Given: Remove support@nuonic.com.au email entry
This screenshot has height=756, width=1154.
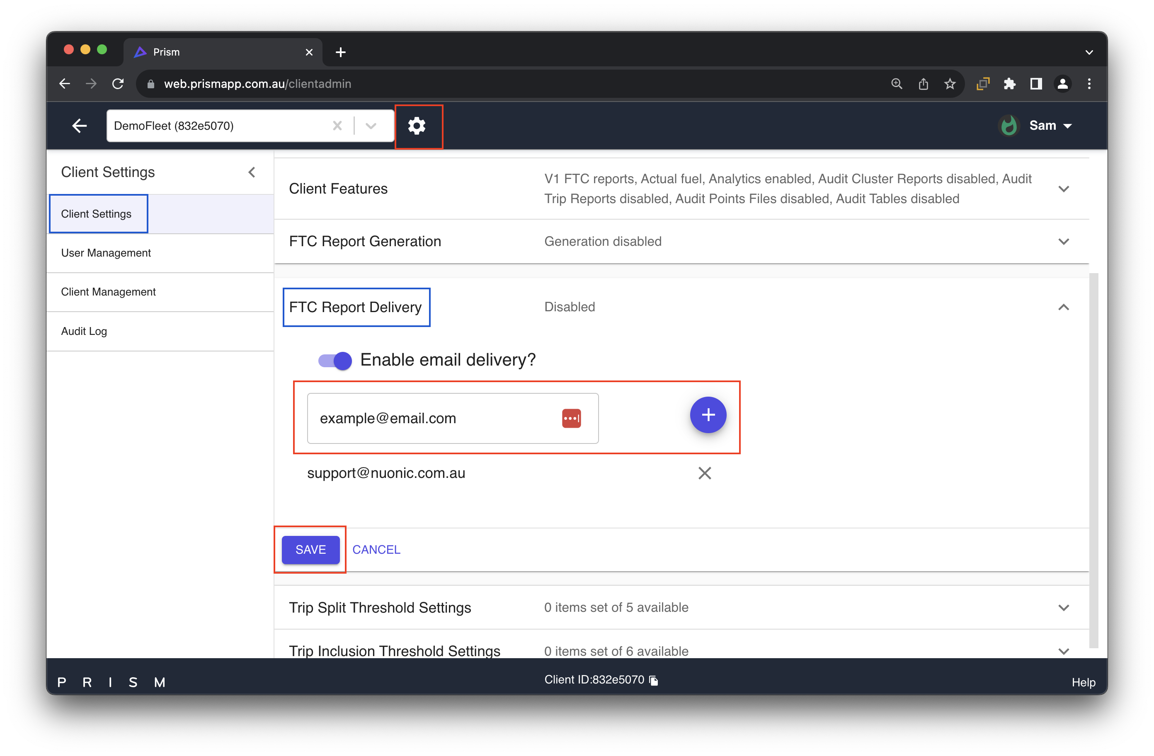Looking at the screenshot, I should pyautogui.click(x=704, y=473).
